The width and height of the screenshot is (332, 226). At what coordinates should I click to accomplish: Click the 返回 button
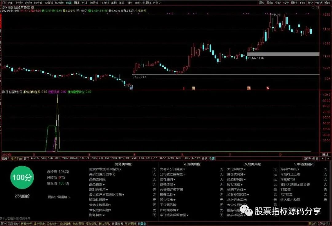point(327,3)
